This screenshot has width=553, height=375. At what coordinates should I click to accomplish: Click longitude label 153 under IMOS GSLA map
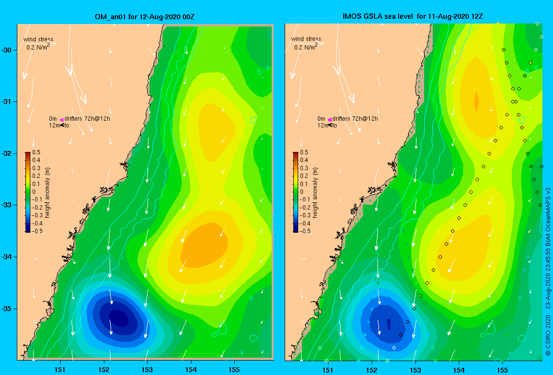(415, 370)
